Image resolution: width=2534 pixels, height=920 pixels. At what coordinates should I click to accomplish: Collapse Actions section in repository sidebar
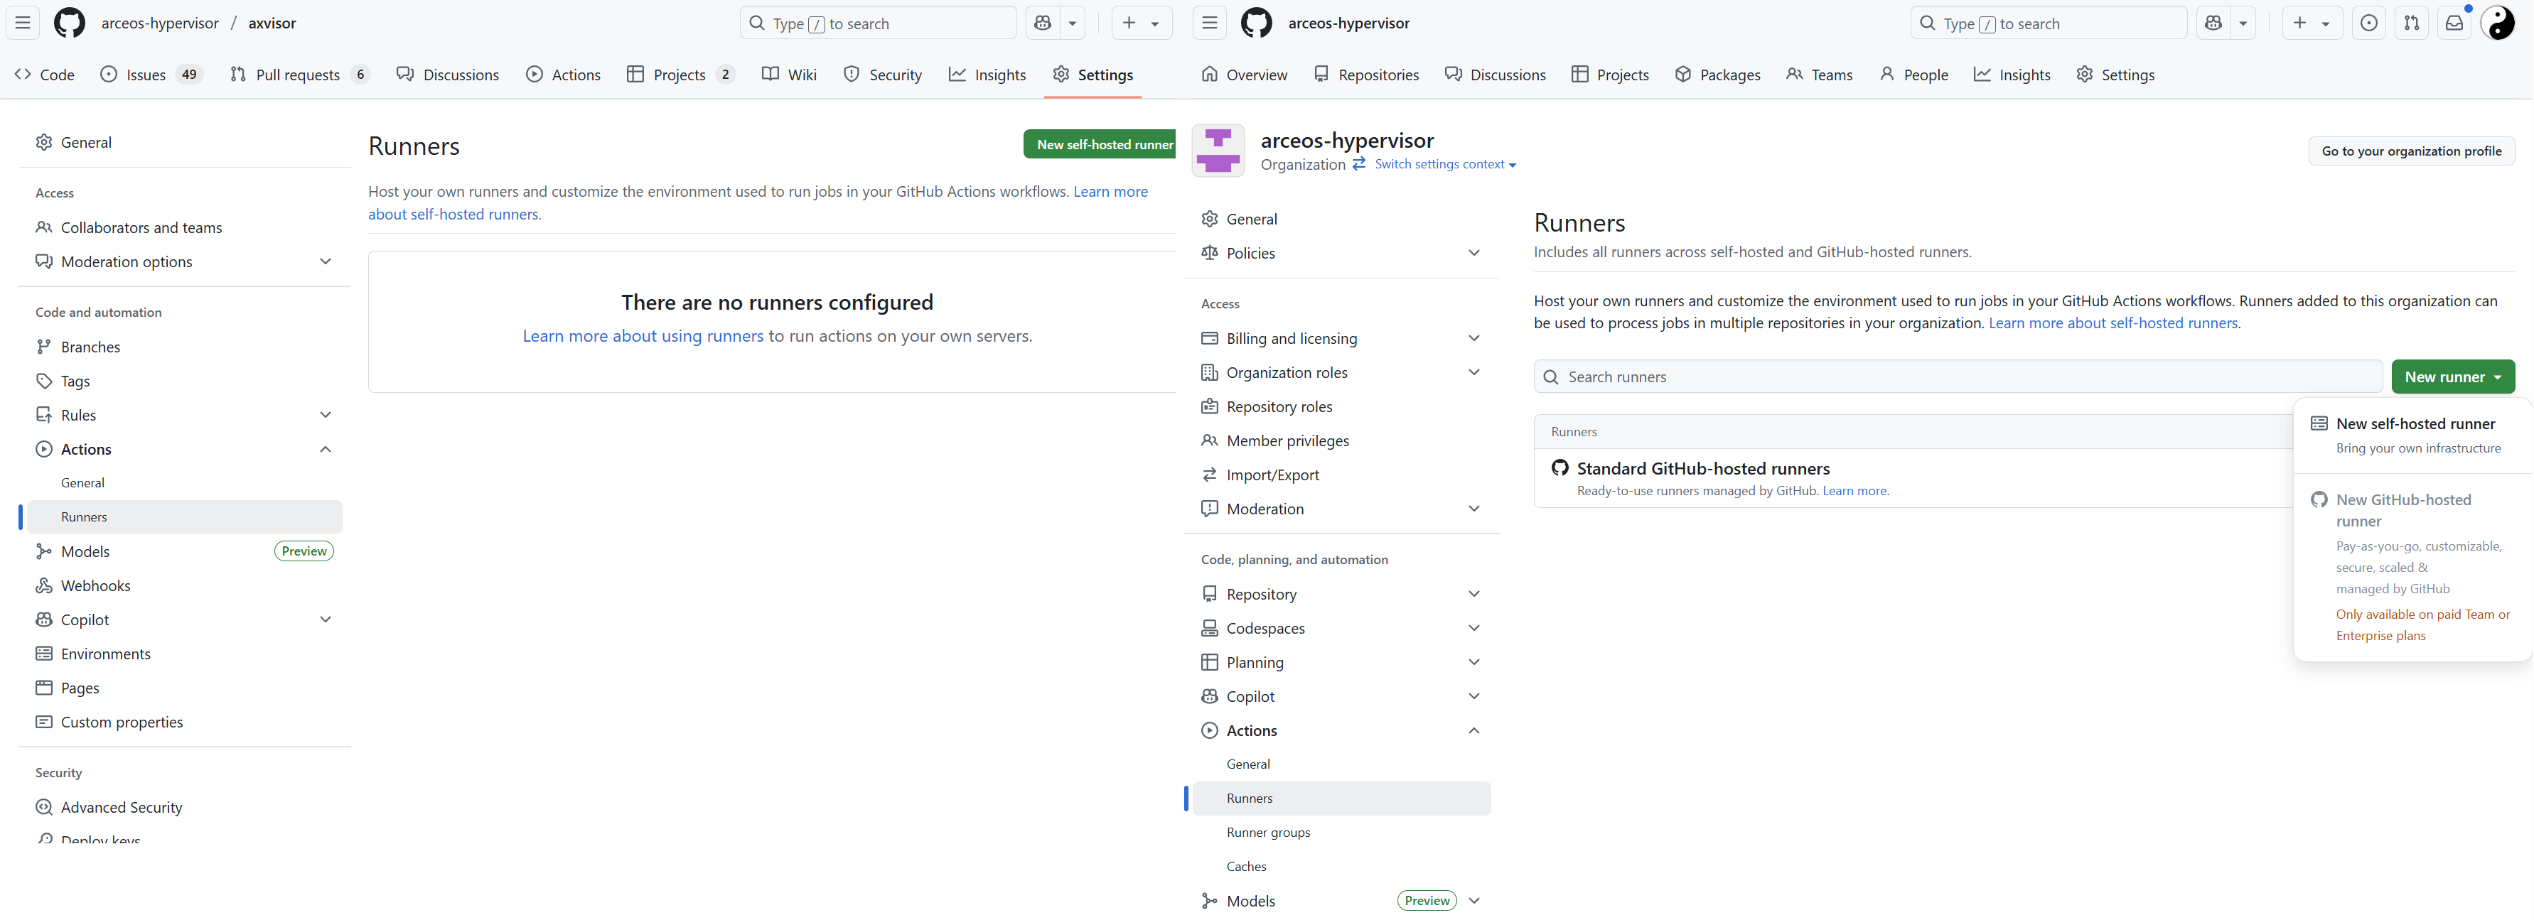point(326,449)
